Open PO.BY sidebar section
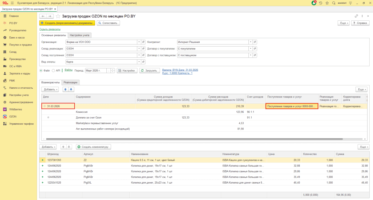This screenshot has width=373, height=200. click(x=13, y=23)
